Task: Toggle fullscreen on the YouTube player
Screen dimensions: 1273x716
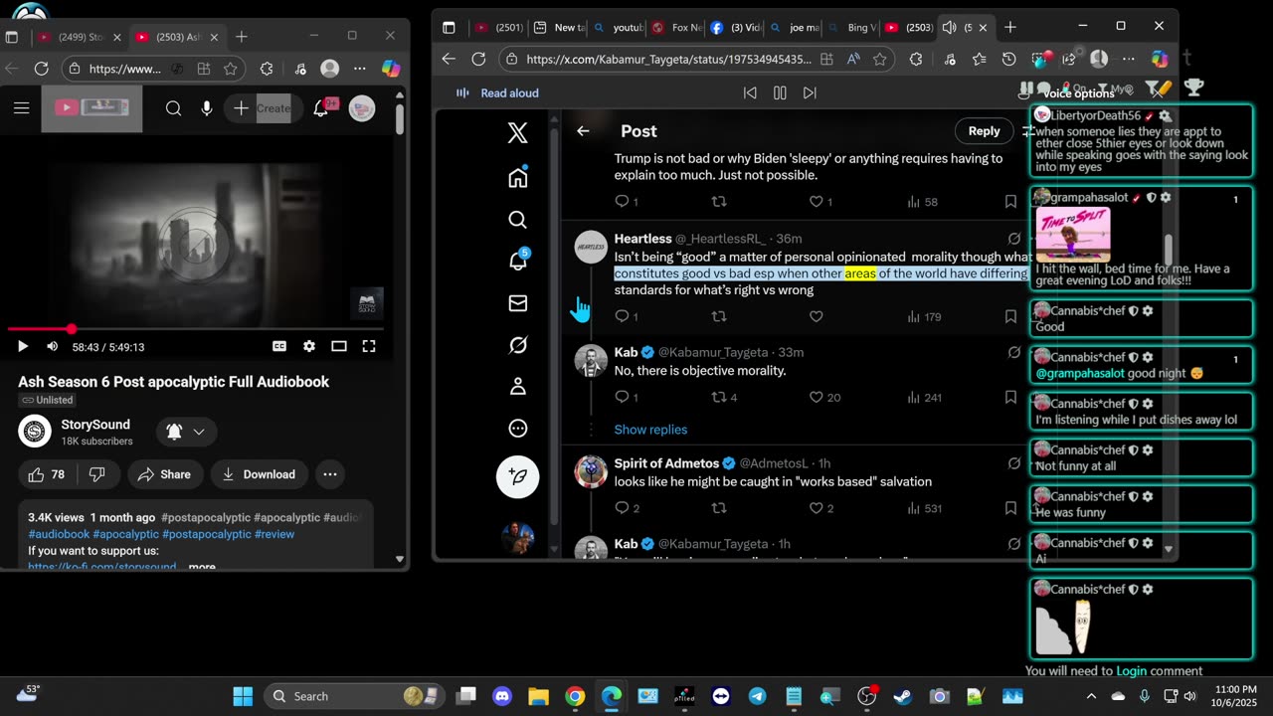Action: pyautogui.click(x=369, y=346)
